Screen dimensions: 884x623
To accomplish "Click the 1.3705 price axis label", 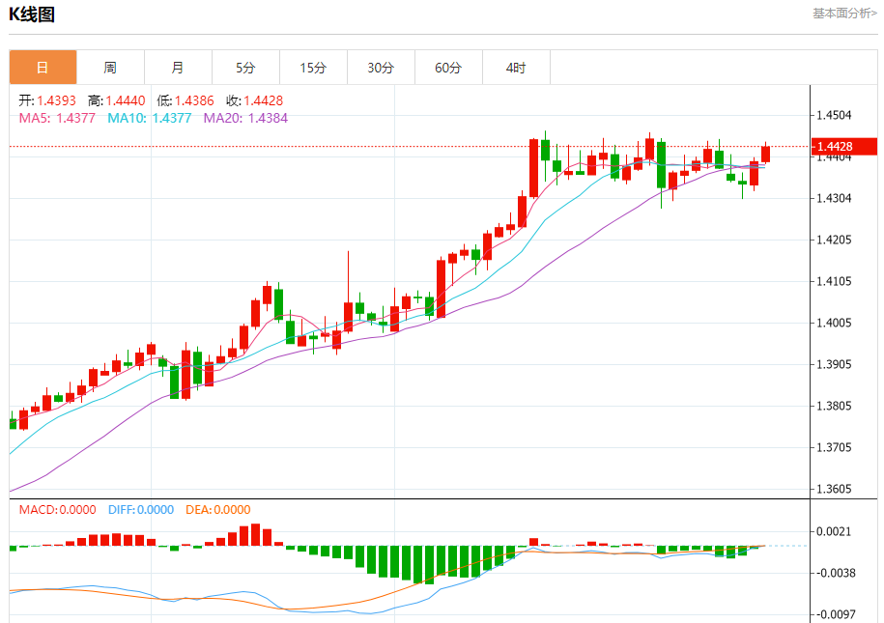I will pos(834,447).
